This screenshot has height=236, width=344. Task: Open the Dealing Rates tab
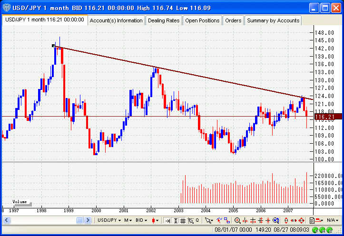[164, 20]
